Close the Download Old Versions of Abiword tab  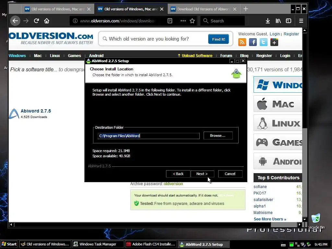tap(235, 9)
